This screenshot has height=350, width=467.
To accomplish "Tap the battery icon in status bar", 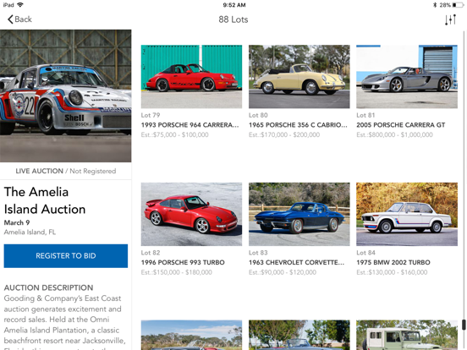I will [x=458, y=5].
